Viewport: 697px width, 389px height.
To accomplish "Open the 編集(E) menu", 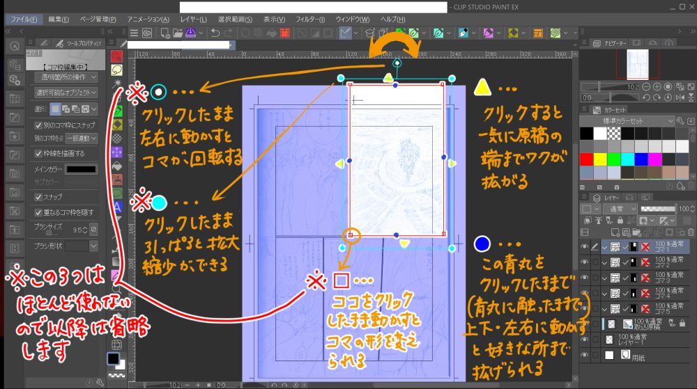I will coord(59,19).
